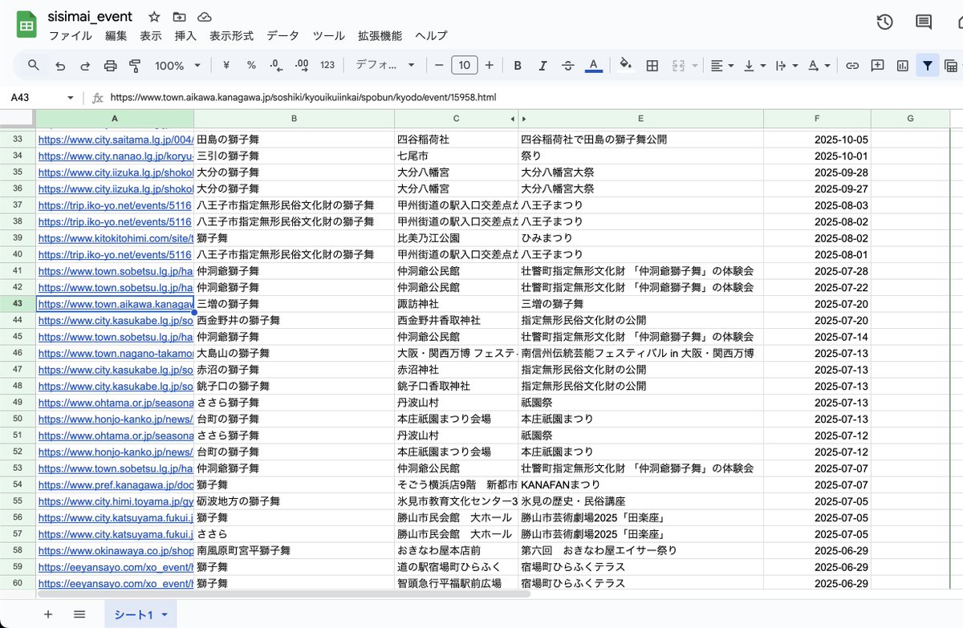The width and height of the screenshot is (963, 628).
Task: Add a new sheet with plus button
Action: [x=48, y=614]
